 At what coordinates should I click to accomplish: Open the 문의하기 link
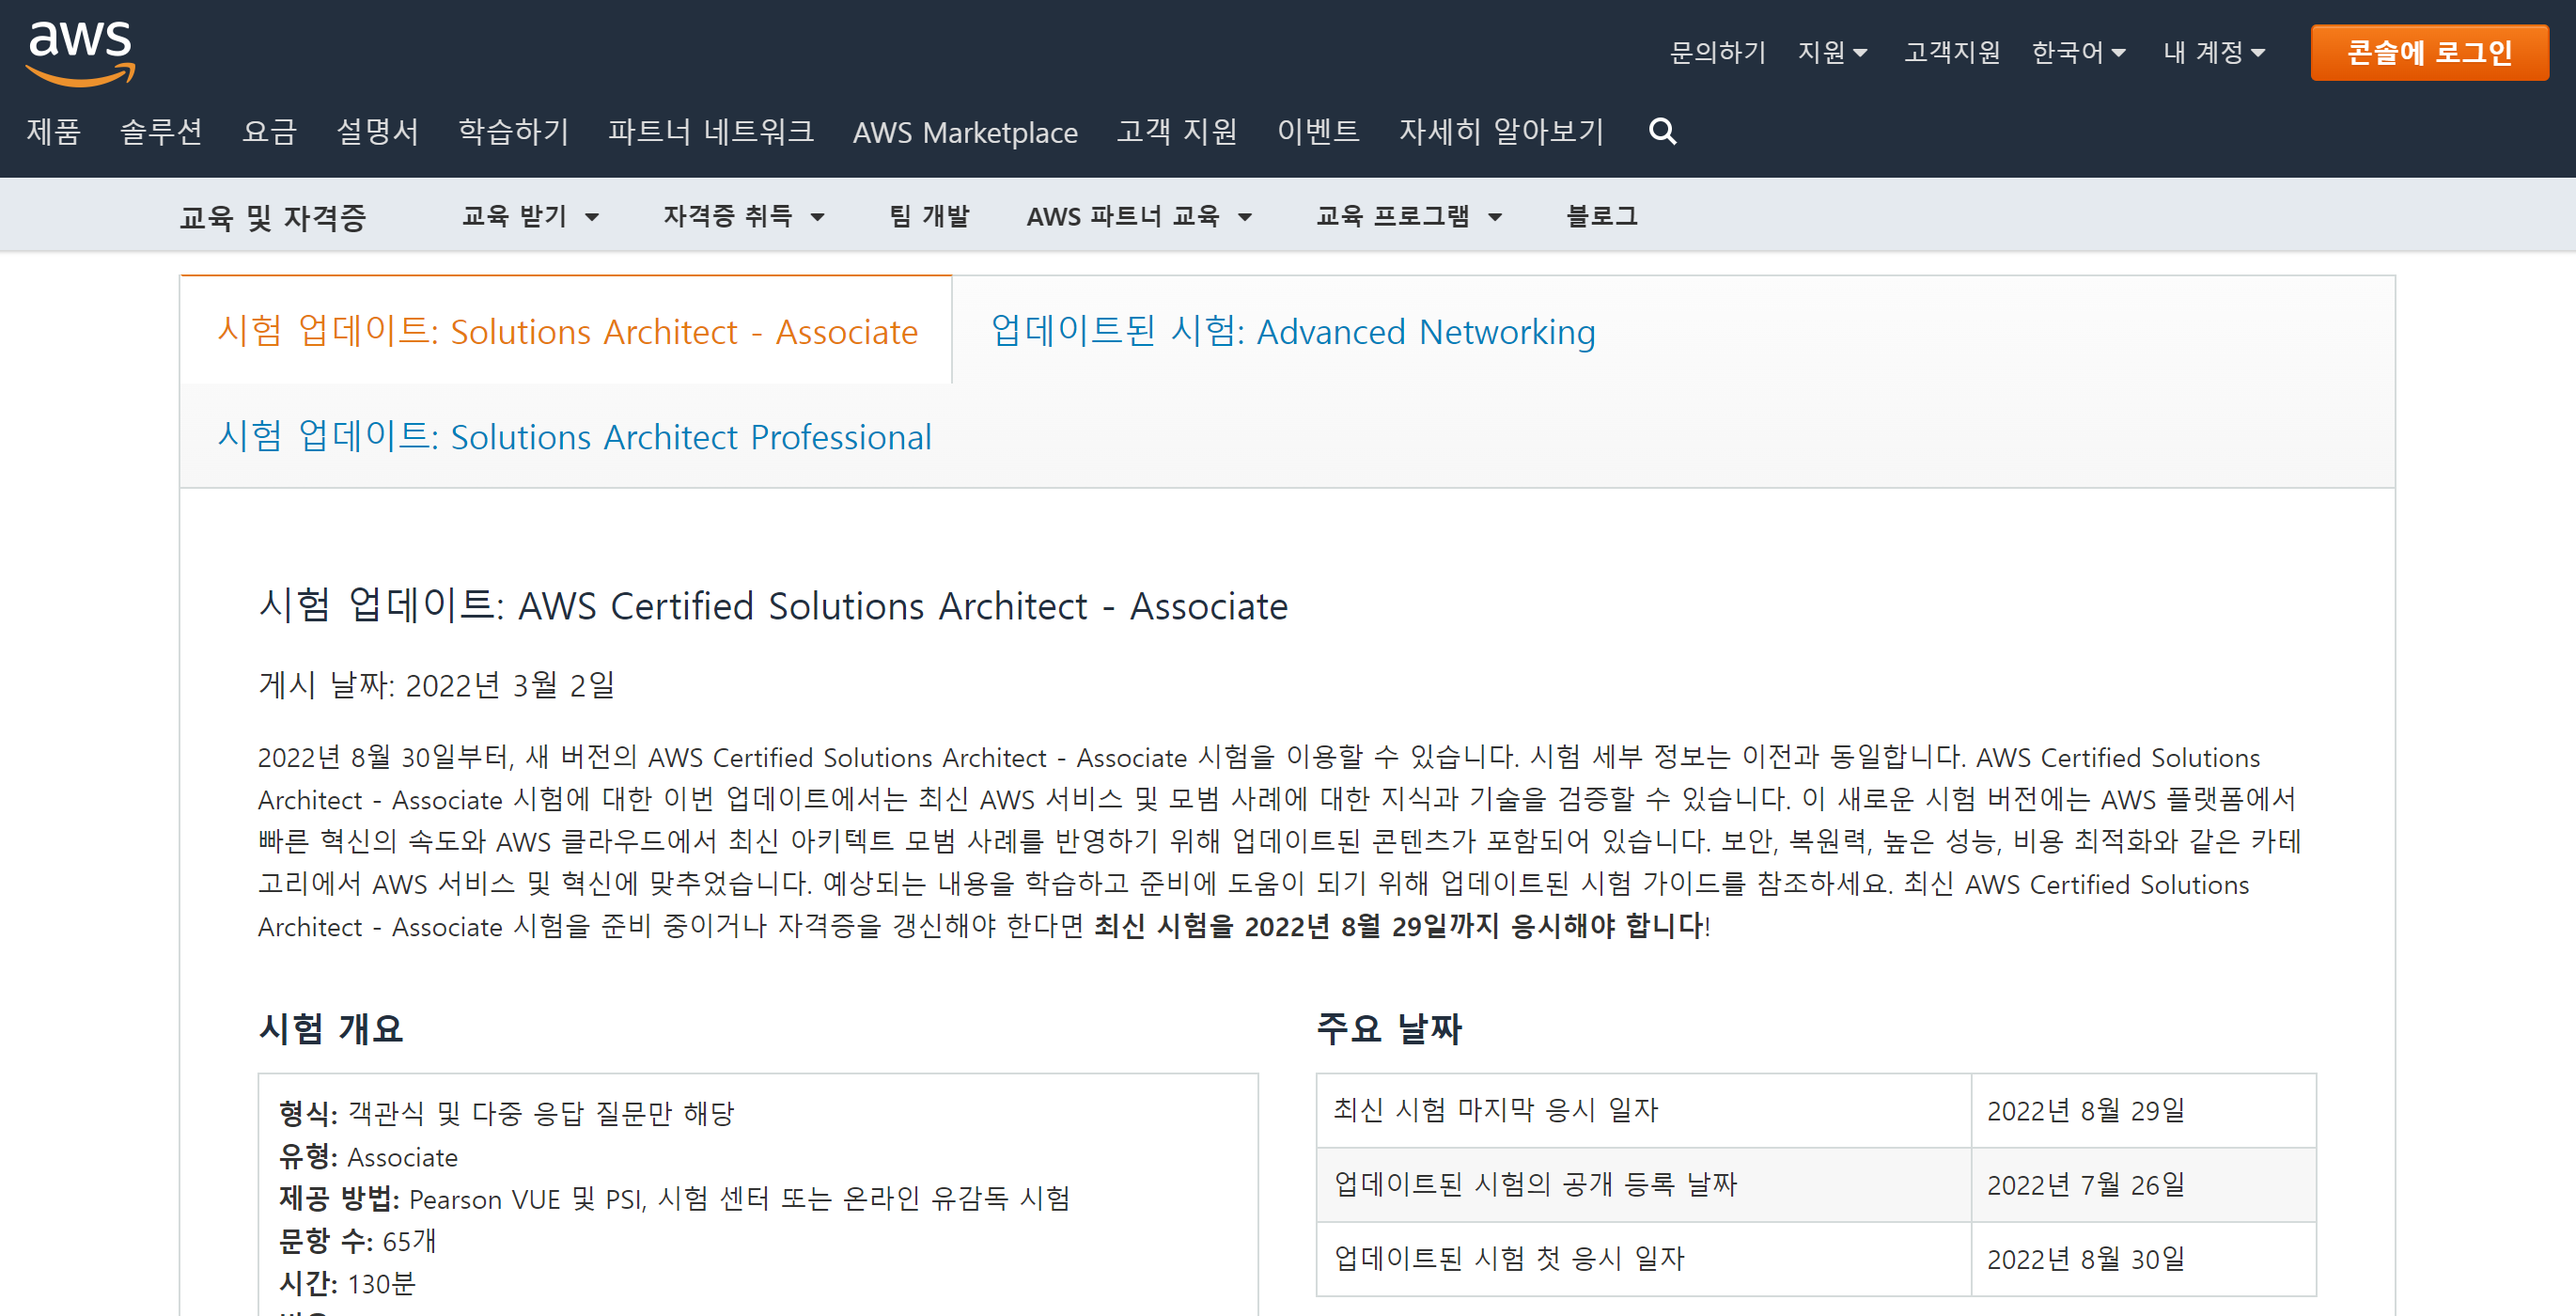pyautogui.click(x=1717, y=52)
